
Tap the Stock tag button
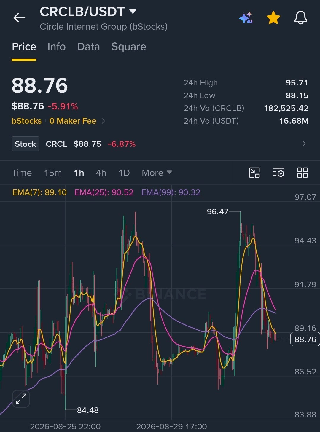[x=26, y=144]
